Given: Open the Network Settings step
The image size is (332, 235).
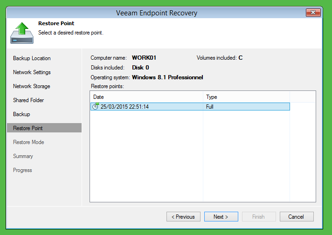Looking at the screenshot, I should pos(32,72).
